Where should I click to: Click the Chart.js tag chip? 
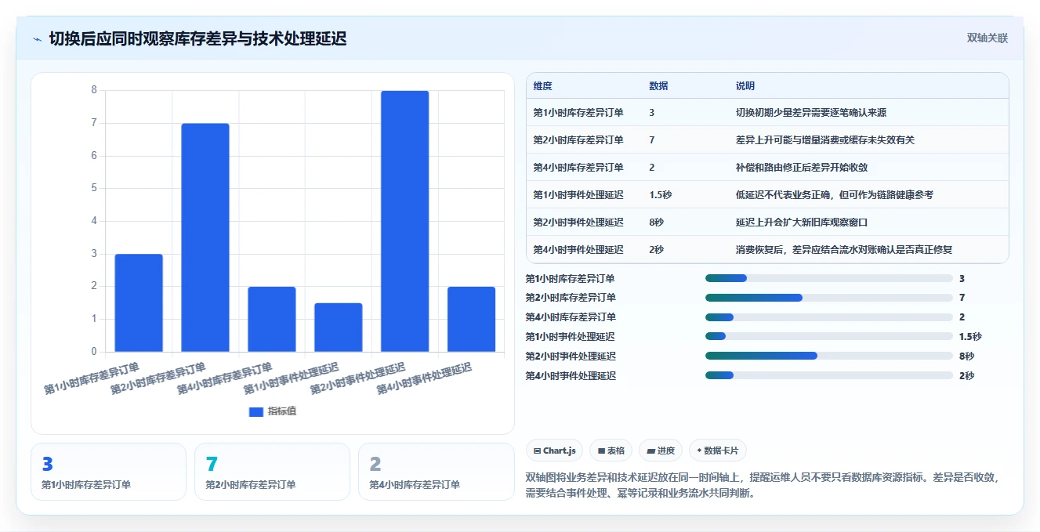tap(554, 451)
